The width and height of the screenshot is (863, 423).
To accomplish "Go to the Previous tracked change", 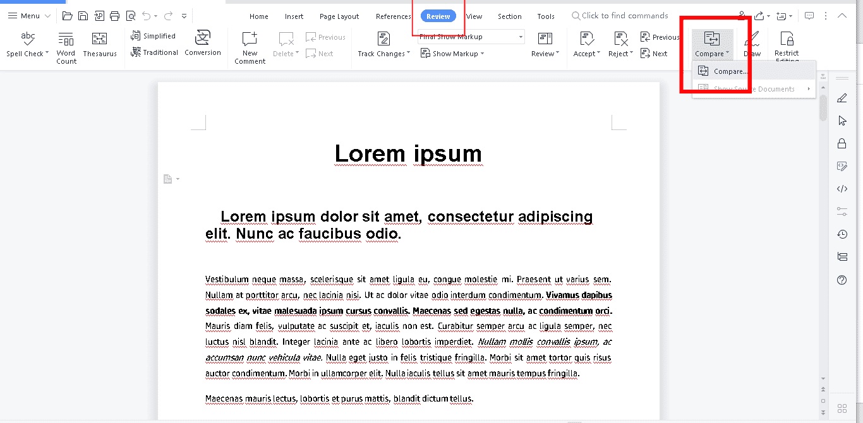I will [660, 37].
